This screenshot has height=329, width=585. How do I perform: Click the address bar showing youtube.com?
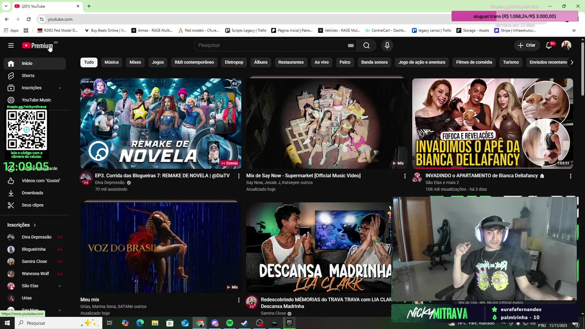(60, 19)
